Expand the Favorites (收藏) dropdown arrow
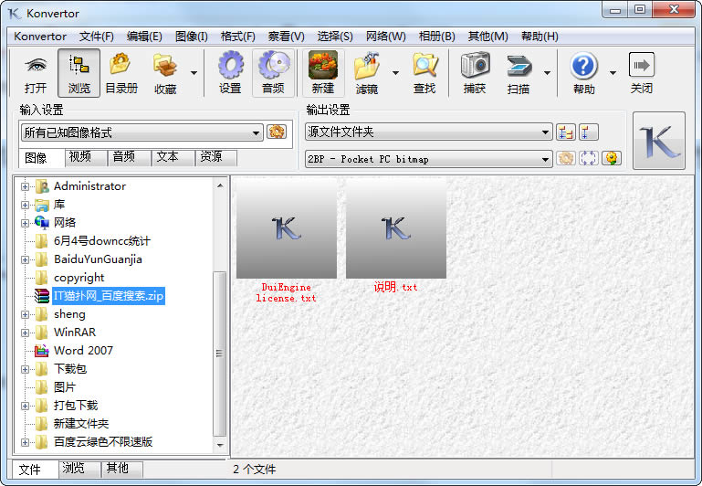Image resolution: width=702 pixels, height=486 pixels. (x=194, y=72)
